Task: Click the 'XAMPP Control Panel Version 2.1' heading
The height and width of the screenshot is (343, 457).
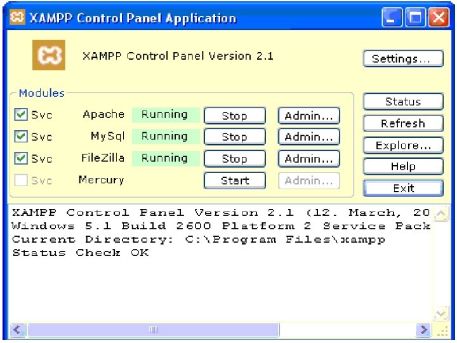Action: pos(178,56)
